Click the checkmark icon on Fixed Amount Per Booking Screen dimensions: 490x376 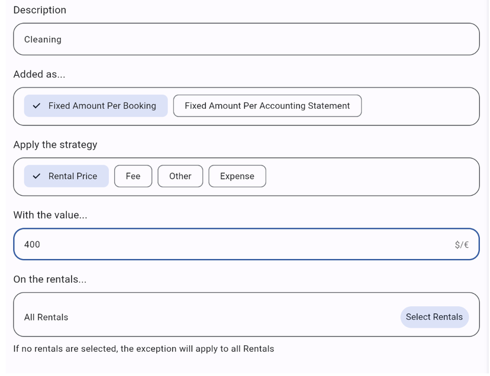pyautogui.click(x=37, y=106)
